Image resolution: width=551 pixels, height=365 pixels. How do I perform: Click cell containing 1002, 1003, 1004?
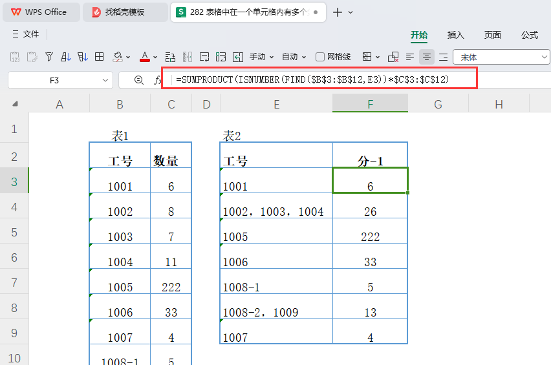277,205
